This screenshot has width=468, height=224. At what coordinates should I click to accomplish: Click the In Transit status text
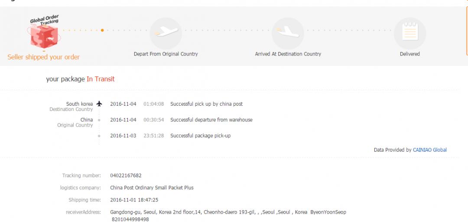pyautogui.click(x=101, y=79)
